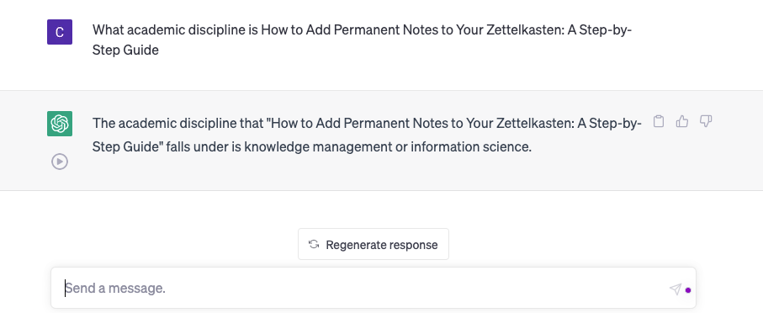Copy the response with the clipboard icon
Image resolution: width=763 pixels, height=313 pixels.
tap(659, 121)
